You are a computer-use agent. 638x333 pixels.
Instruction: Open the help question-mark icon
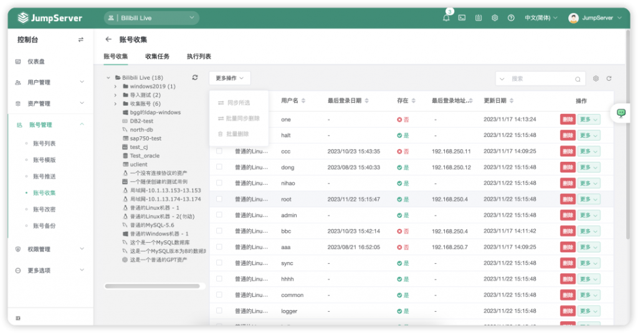click(x=511, y=18)
